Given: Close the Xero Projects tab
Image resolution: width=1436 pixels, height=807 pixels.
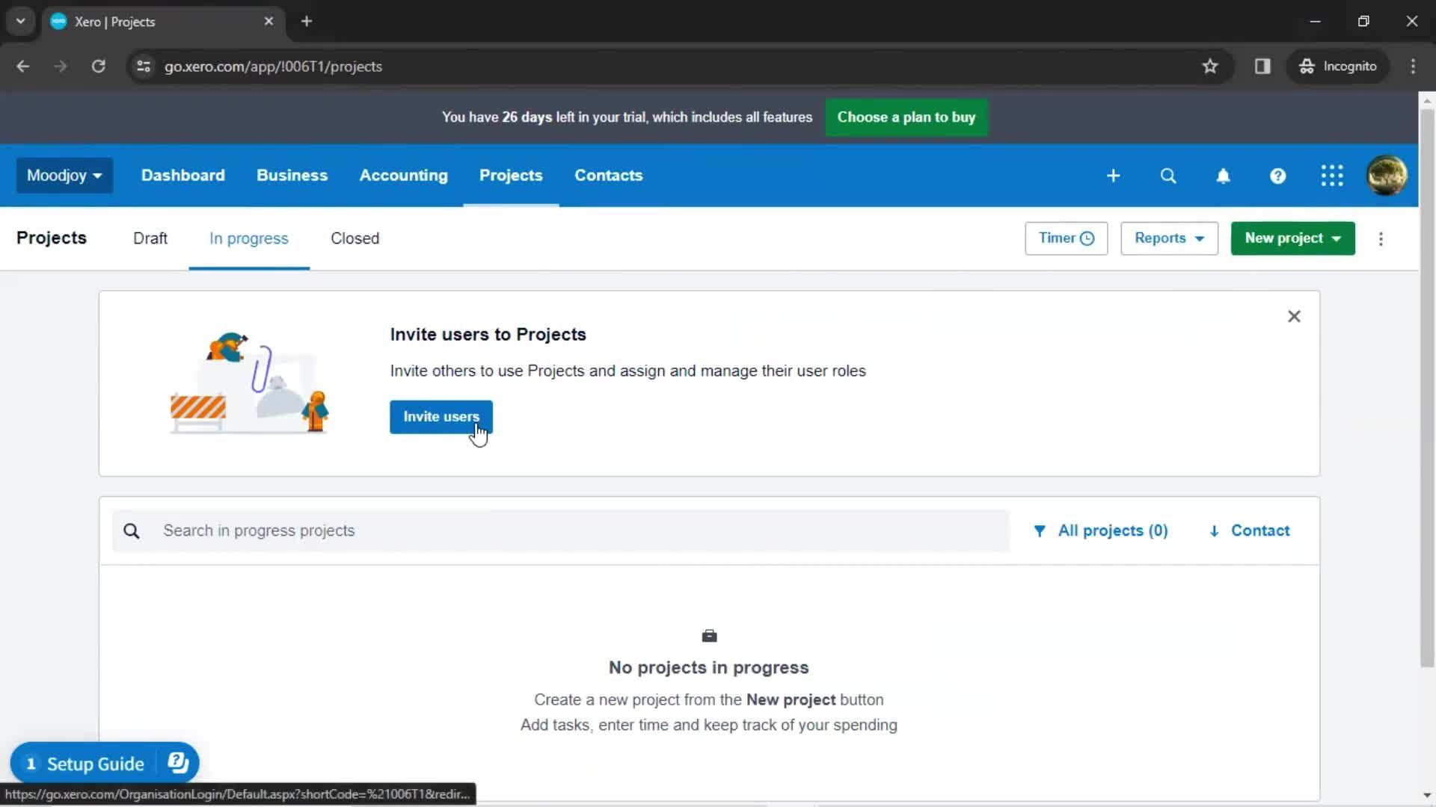Looking at the screenshot, I should coord(269,22).
